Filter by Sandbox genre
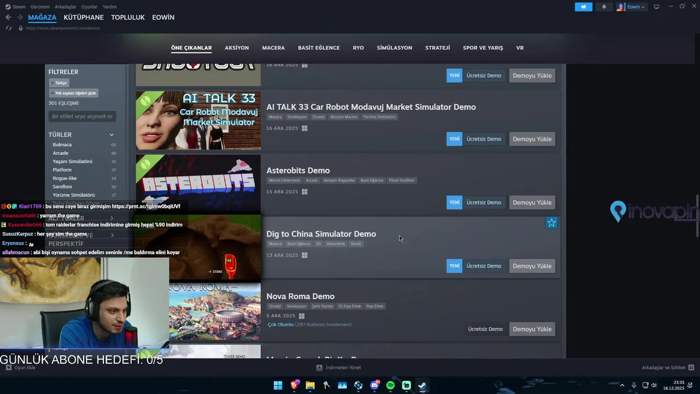Image resolution: width=700 pixels, height=394 pixels. 62,187
